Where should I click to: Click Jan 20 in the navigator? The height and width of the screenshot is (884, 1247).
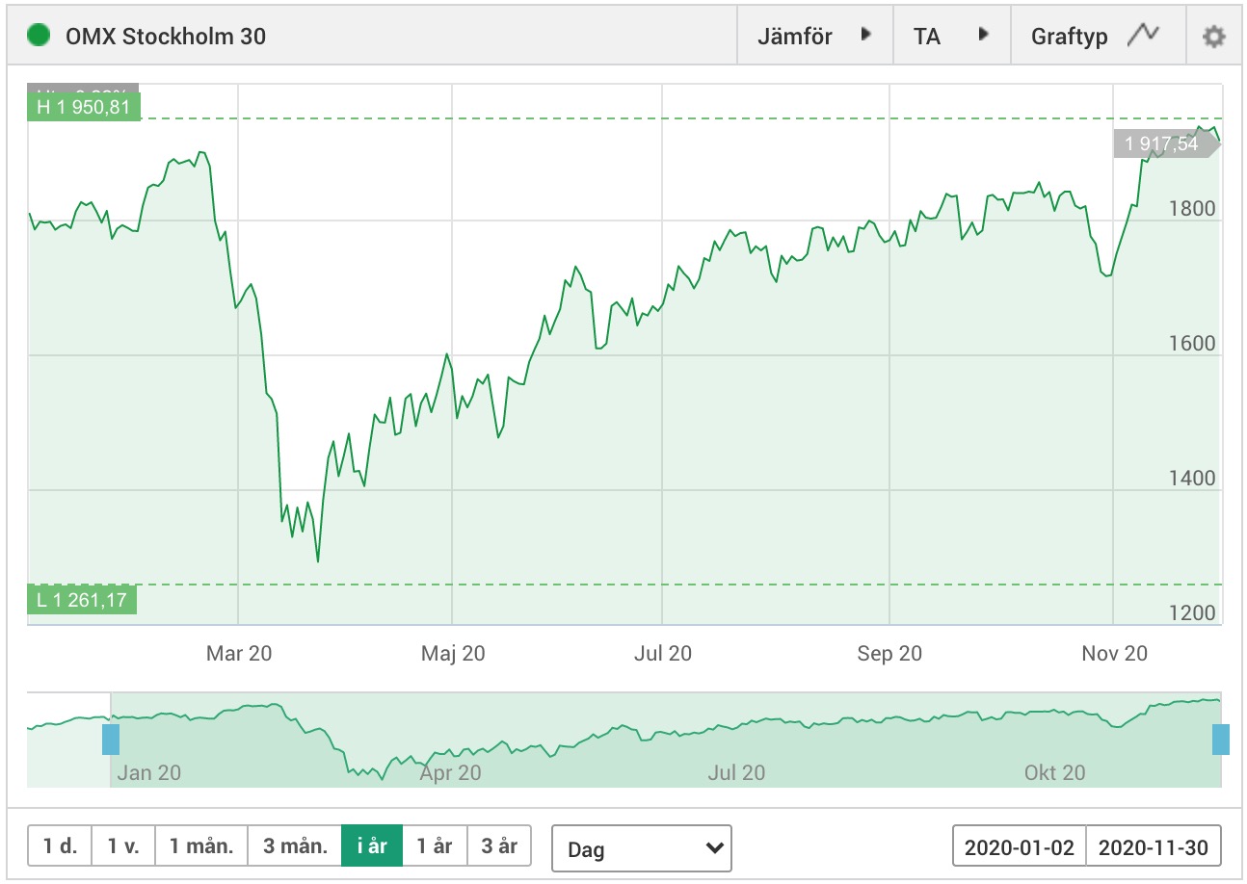click(x=148, y=772)
